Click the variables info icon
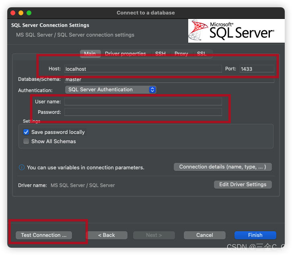 click(22, 167)
